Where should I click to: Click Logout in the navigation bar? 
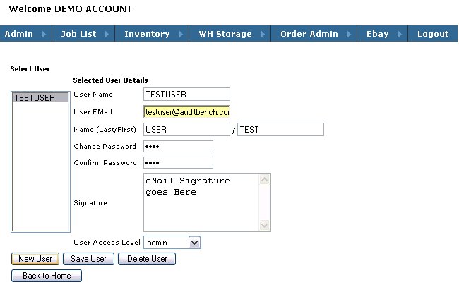pos(433,34)
